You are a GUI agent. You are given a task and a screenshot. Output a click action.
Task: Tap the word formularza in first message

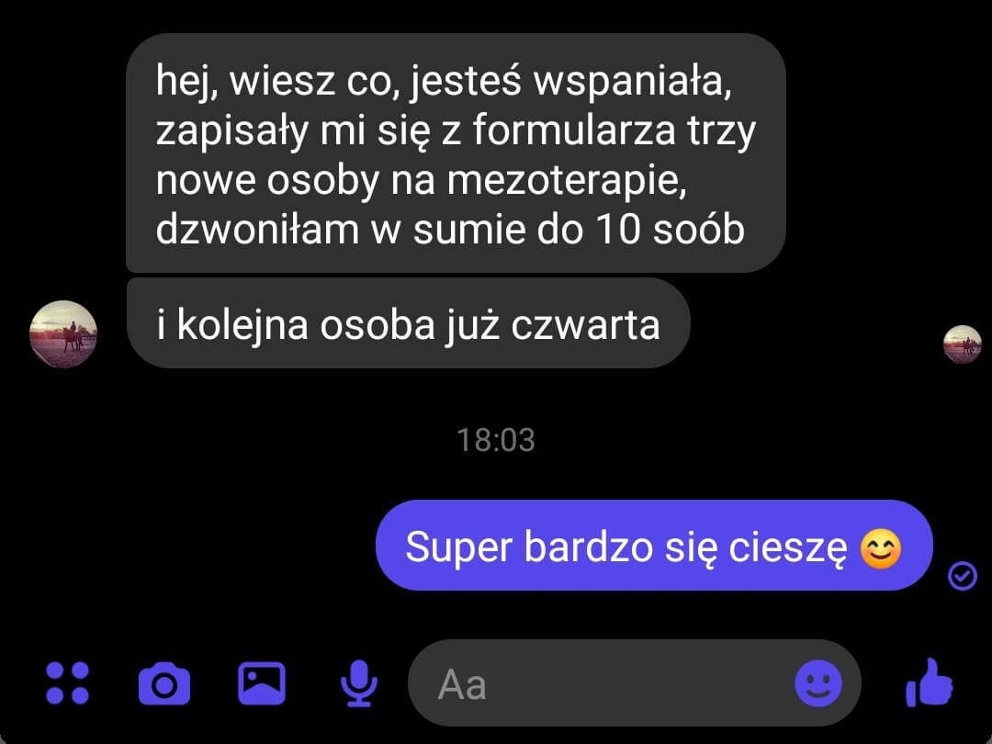click(574, 130)
